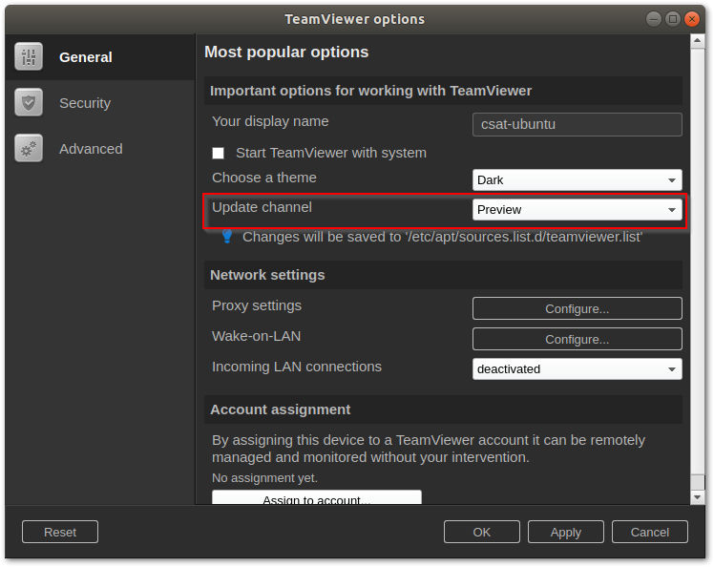The height and width of the screenshot is (567, 714).
Task: Open the Incoming LAN connections dropdown
Action: (x=577, y=368)
